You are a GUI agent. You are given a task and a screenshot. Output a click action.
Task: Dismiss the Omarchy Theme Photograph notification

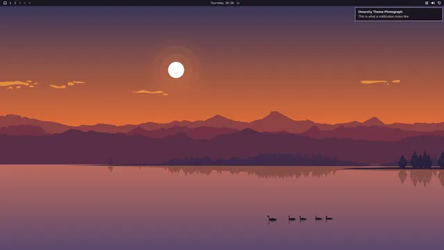click(x=399, y=14)
